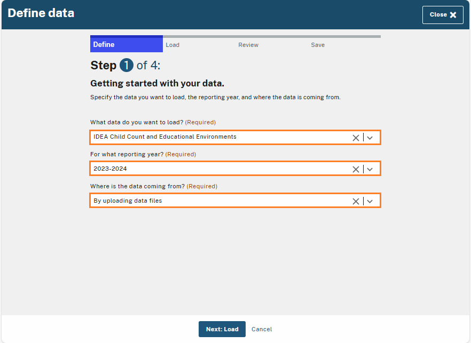Viewport: 471px width, 343px height.
Task: Clear the 'By uploading data files' selection
Action: (356, 201)
